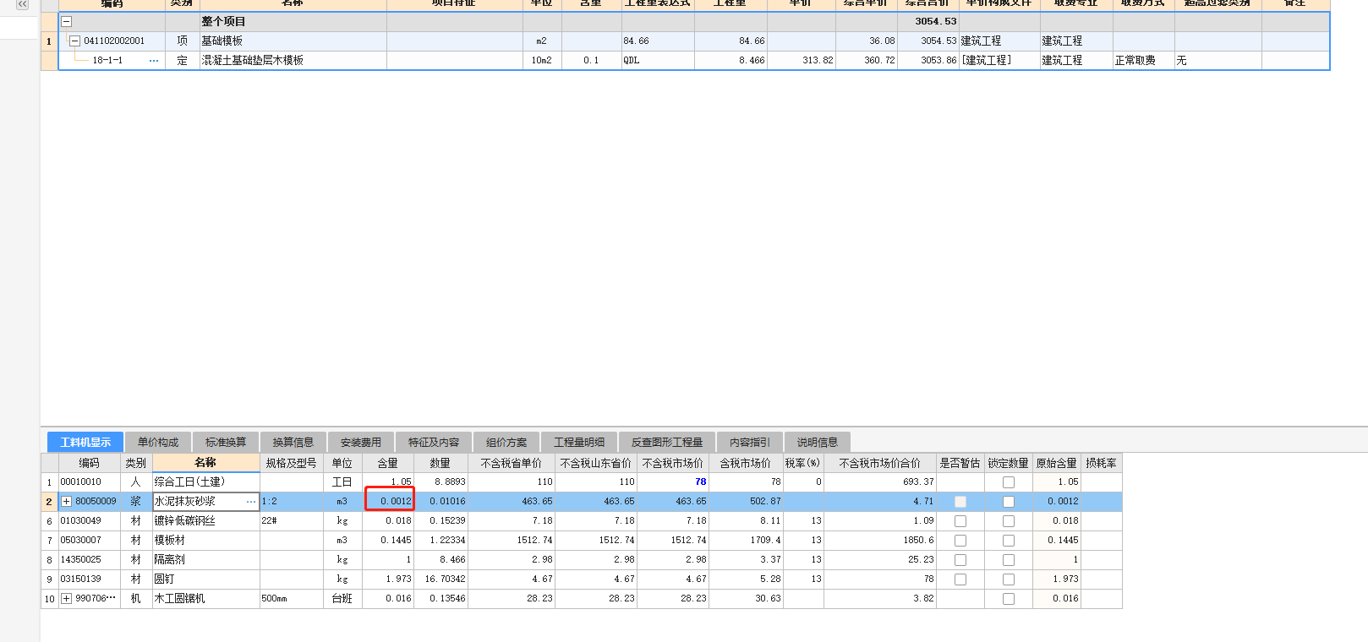Open ellipsis button in 水泥抹灰砂浆 name cell
The image size is (1368, 642).
point(251,502)
